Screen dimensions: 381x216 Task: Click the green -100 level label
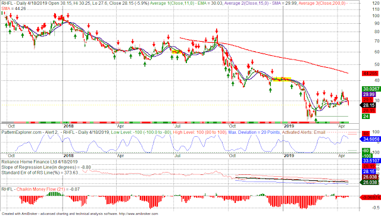367,156
